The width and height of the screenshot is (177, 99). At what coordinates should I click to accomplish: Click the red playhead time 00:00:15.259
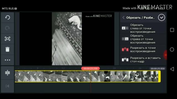tap(90, 68)
